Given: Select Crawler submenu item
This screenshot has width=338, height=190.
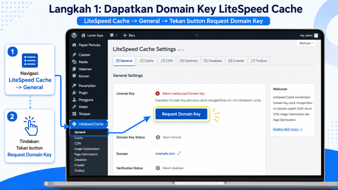Looking at the screenshot, I should [79, 165].
